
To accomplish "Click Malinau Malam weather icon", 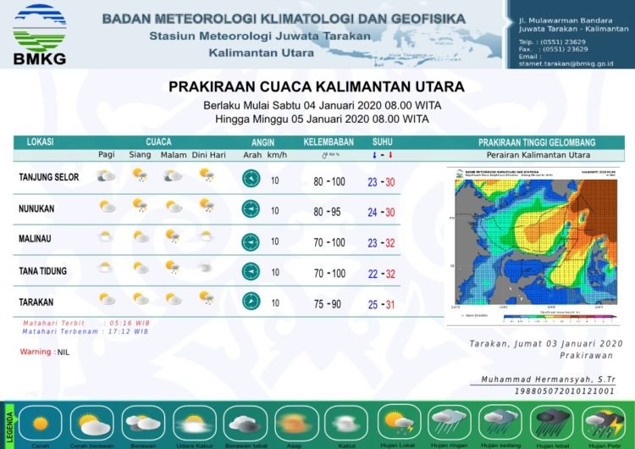I will (173, 236).
